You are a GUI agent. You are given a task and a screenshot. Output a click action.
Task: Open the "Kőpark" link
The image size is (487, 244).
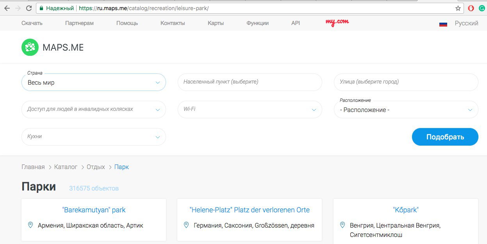click(x=406, y=210)
